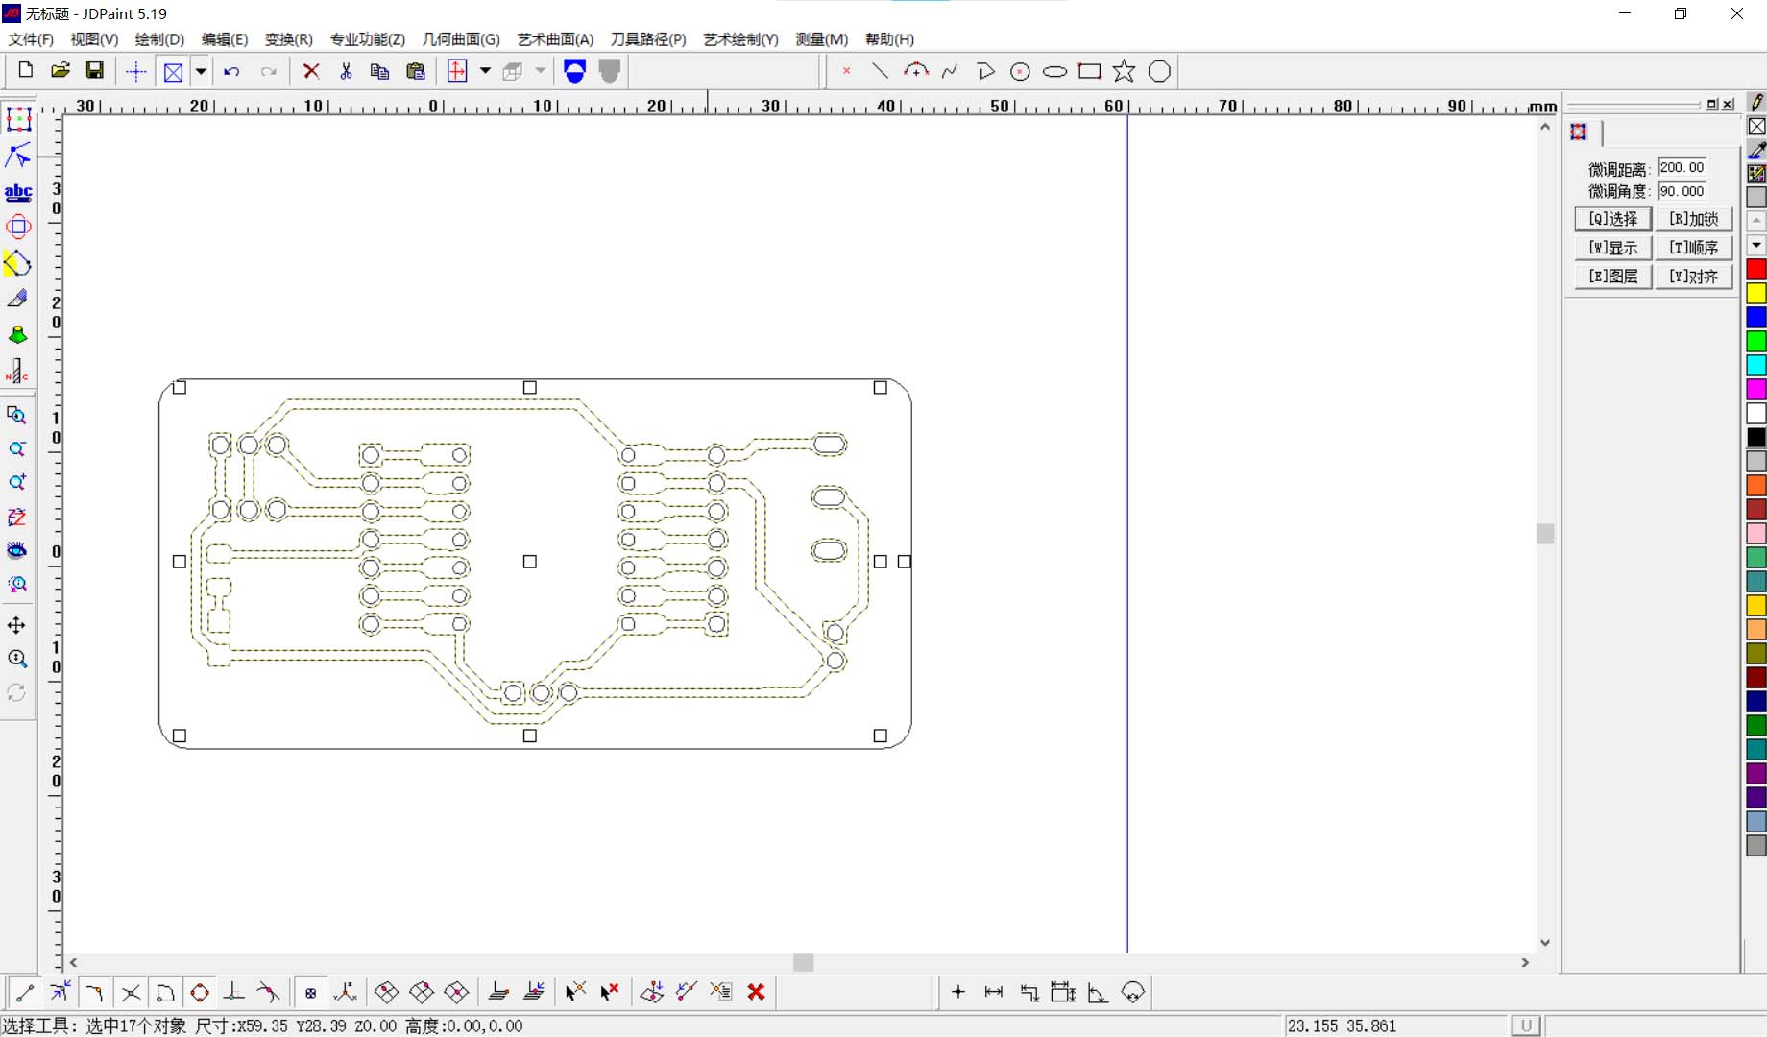This screenshot has width=1767, height=1037.
Task: Select the ellipse drawing tool
Action: pos(1054,71)
